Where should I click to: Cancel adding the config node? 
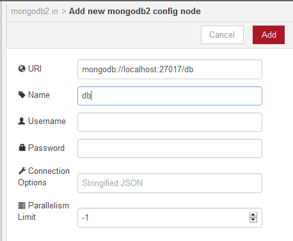[x=222, y=35]
